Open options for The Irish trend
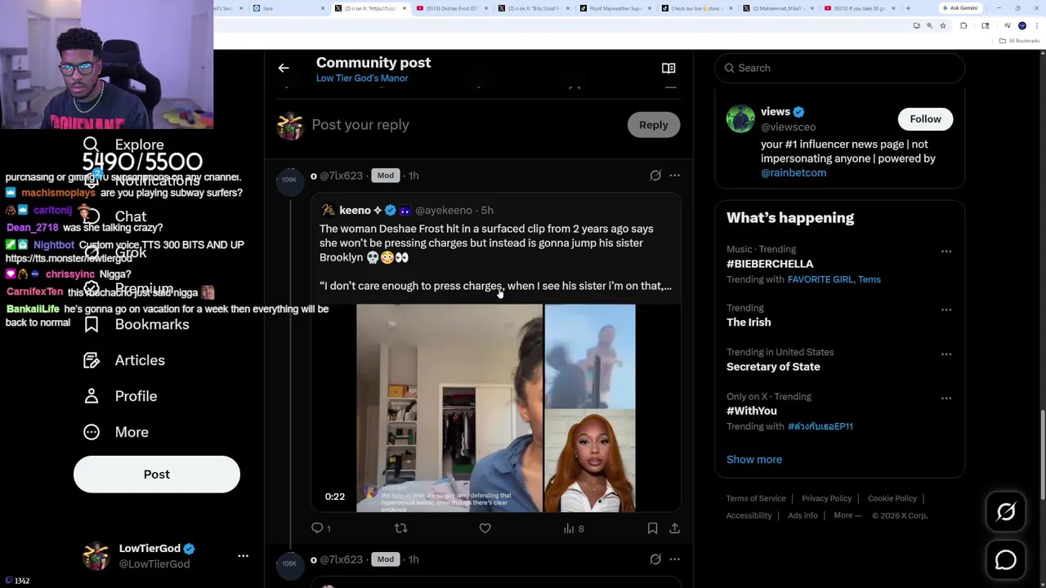 946,310
